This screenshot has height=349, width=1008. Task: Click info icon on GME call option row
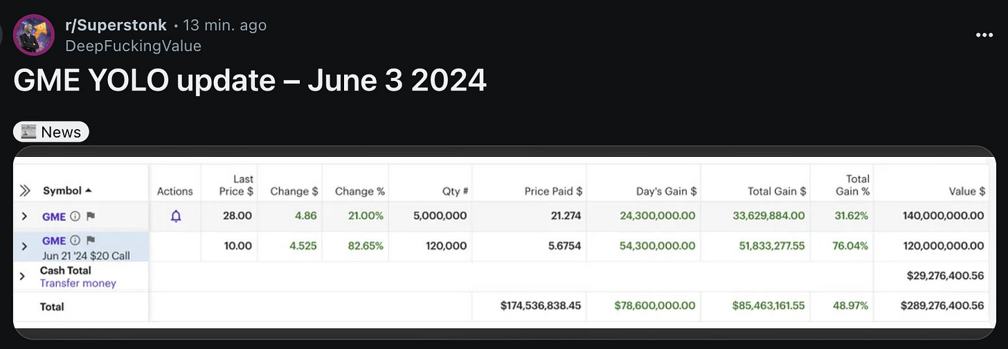tap(75, 240)
